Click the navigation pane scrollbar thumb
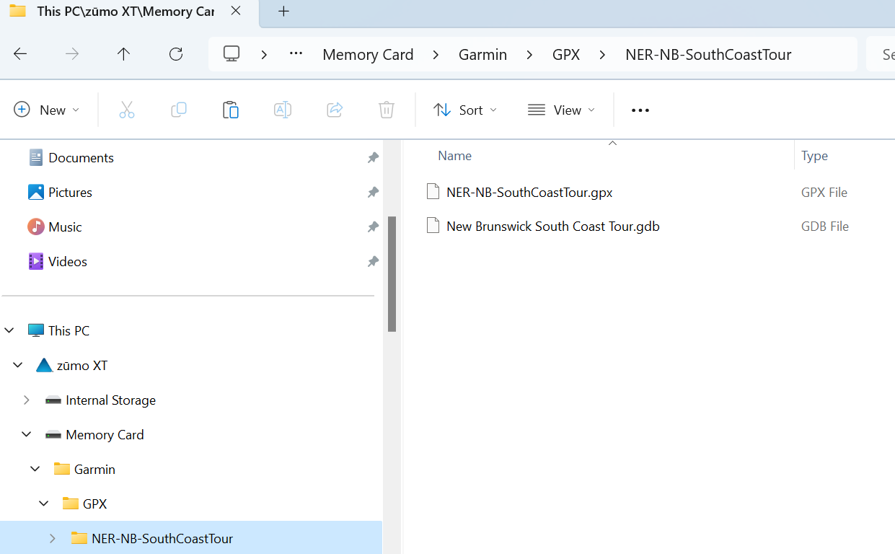Screen dimensions: 895x554 392,273
